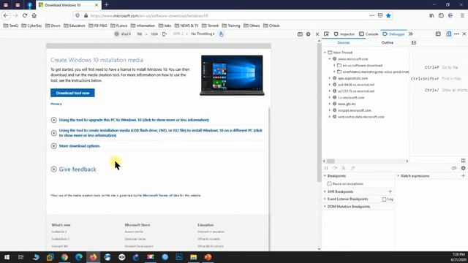
Task: Toggle responsive design mode icon in devtools toolbar
Action: click(448, 34)
